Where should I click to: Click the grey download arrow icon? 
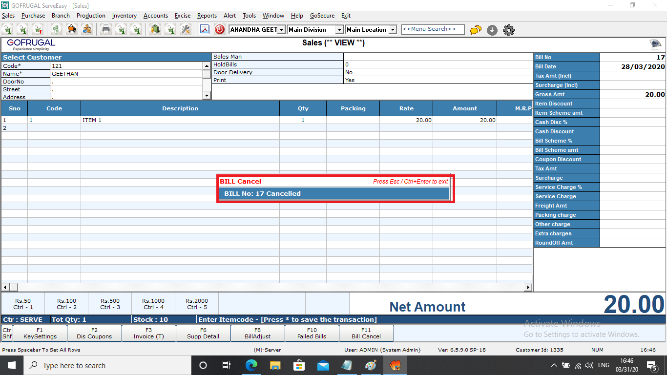pos(492,30)
